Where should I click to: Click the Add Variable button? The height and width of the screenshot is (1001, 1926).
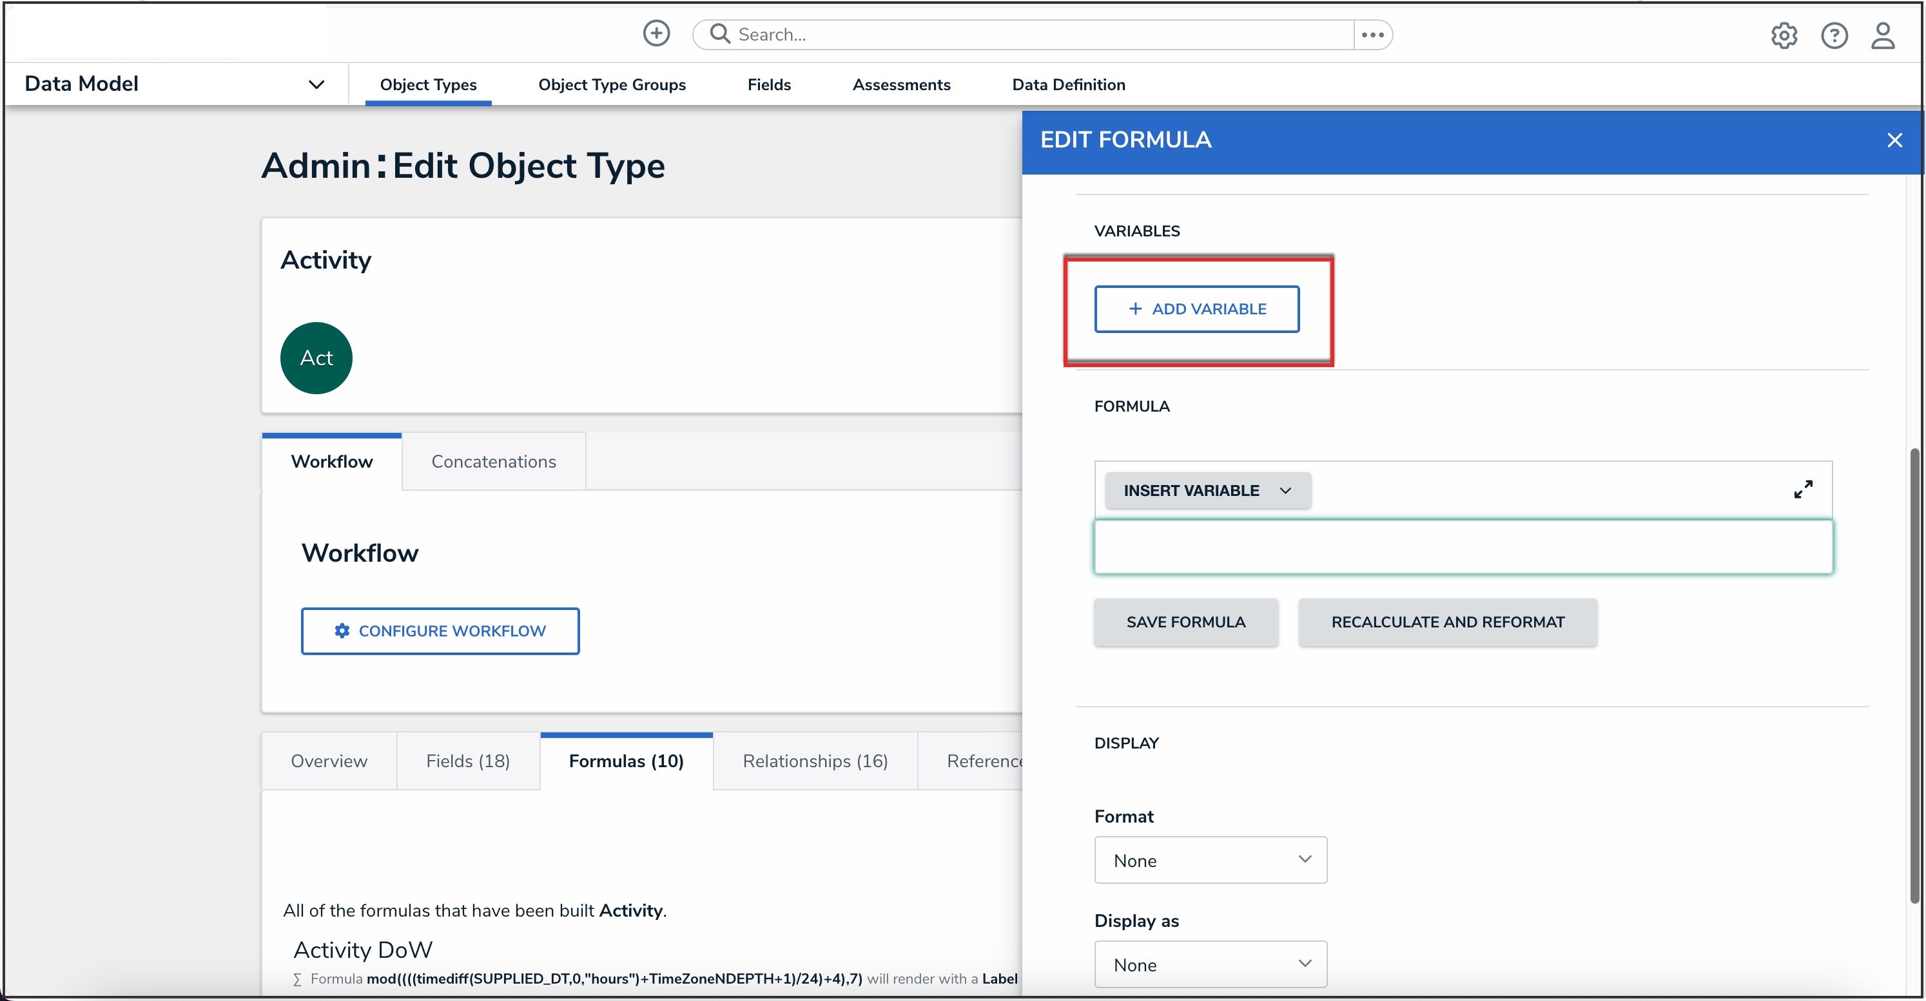point(1196,309)
